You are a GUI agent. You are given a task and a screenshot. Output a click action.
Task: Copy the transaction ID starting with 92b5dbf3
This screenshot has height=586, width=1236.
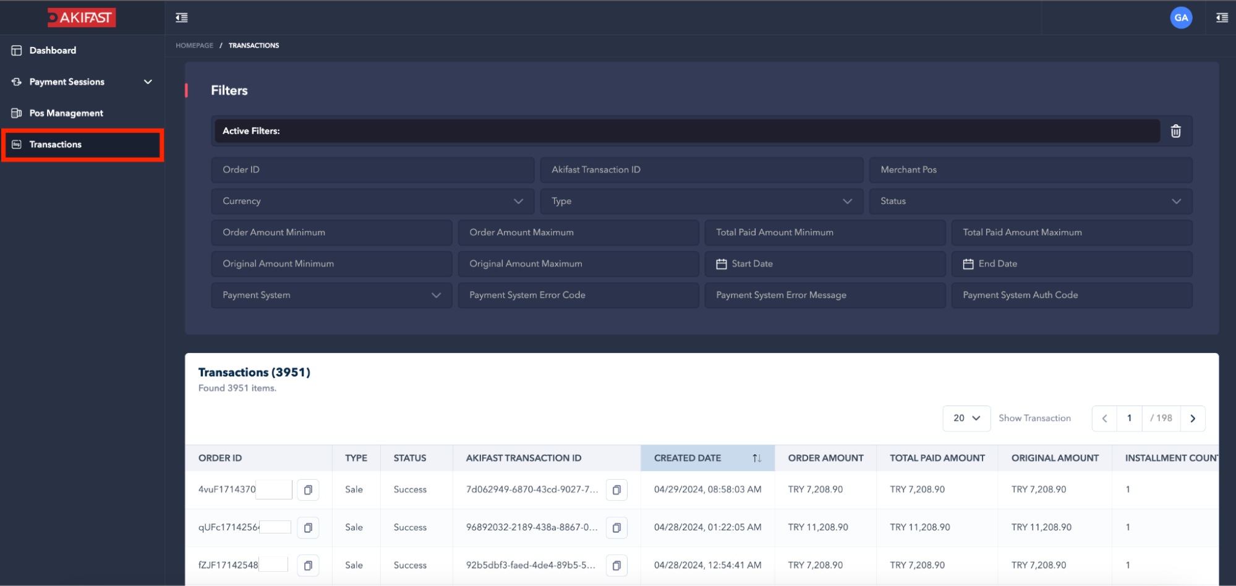coord(616,565)
